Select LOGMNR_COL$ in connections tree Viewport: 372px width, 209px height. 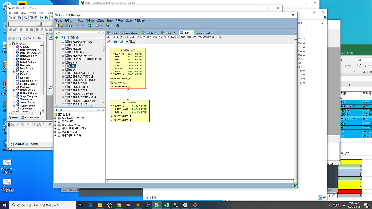(x=78, y=91)
